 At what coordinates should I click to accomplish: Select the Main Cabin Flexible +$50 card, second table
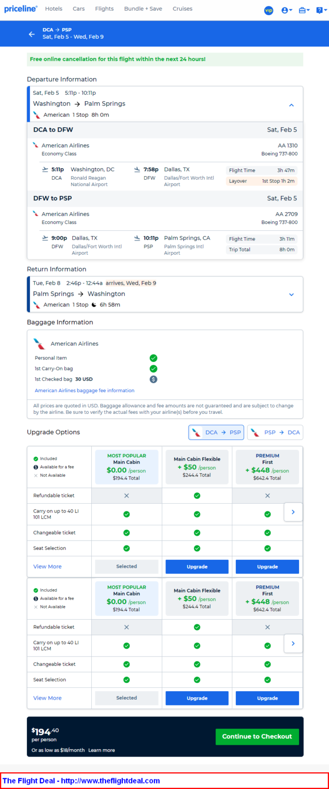[x=197, y=598]
